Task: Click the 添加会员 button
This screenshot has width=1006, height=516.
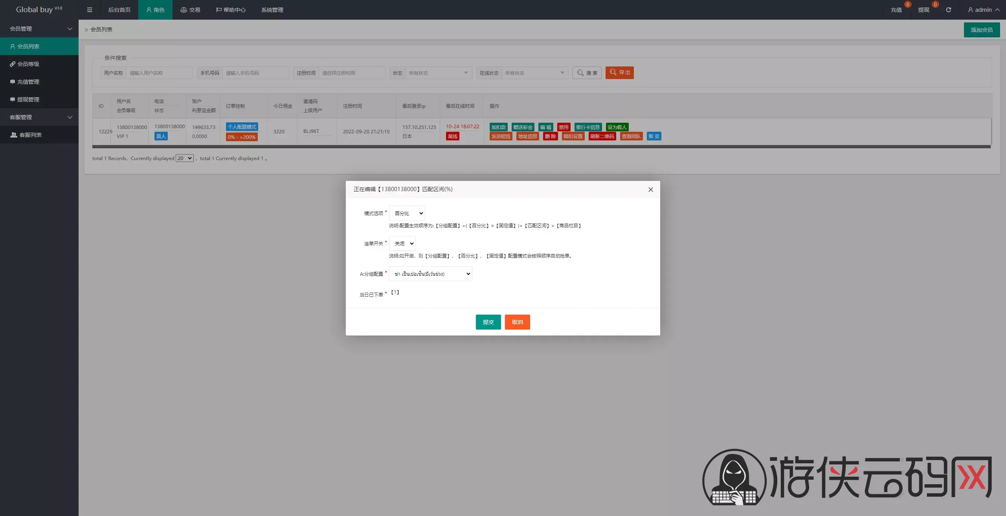Action: (x=982, y=30)
